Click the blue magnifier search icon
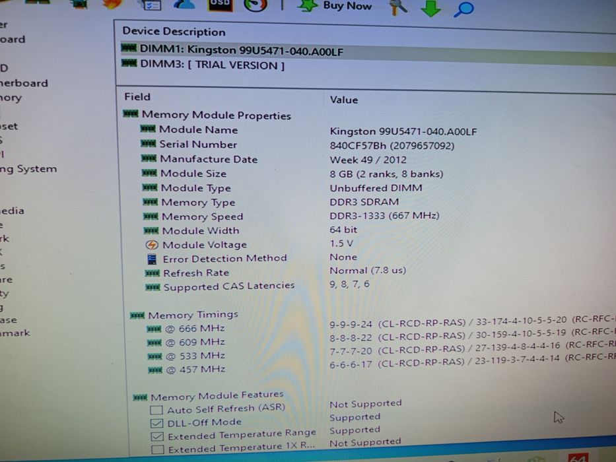 (x=463, y=8)
